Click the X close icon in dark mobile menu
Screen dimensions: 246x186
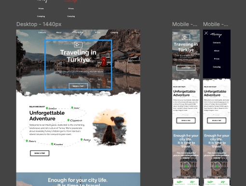pos(206,33)
